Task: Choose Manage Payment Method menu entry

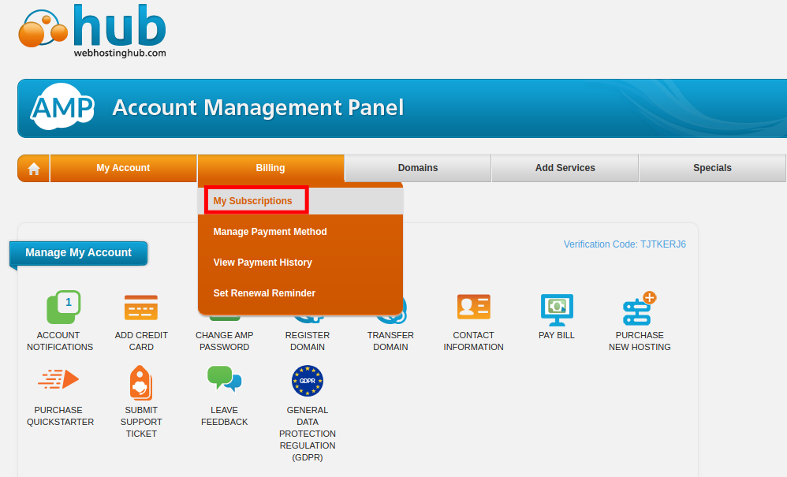Action: 270,232
